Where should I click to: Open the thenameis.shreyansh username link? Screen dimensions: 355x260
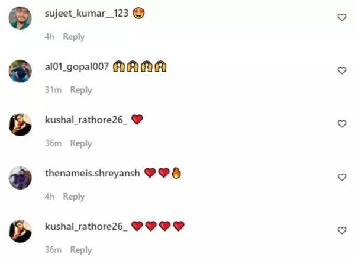(92, 174)
